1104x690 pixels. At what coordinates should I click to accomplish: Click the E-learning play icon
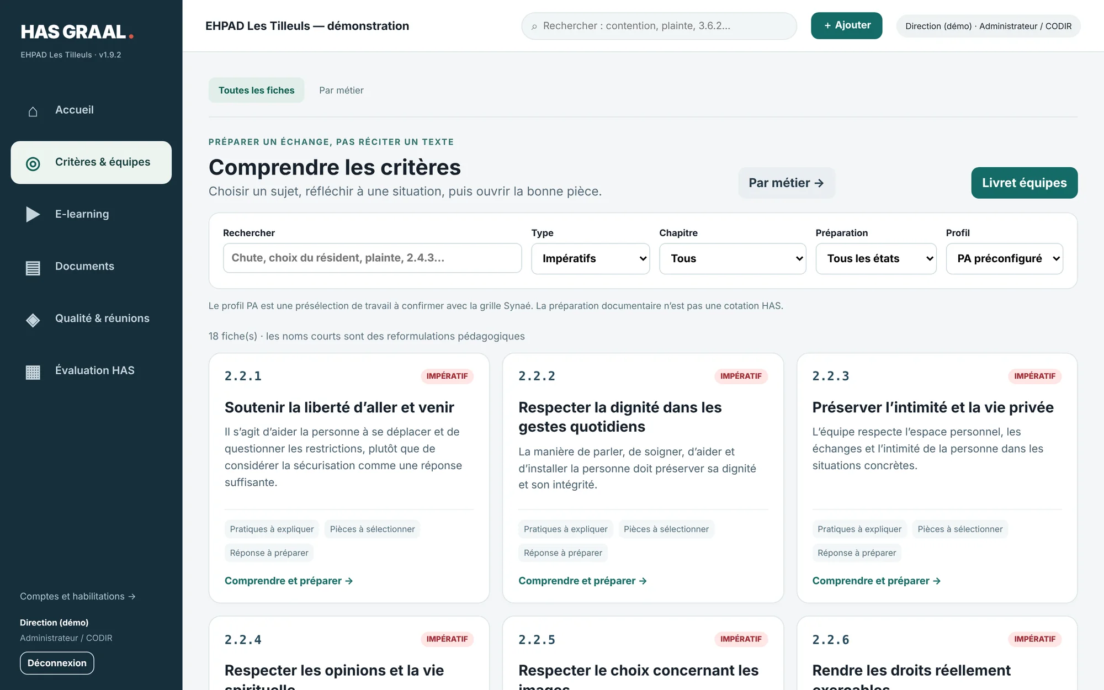(33, 214)
